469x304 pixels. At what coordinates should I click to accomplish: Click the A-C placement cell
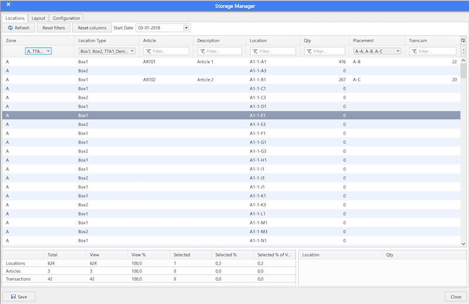(x=356, y=80)
